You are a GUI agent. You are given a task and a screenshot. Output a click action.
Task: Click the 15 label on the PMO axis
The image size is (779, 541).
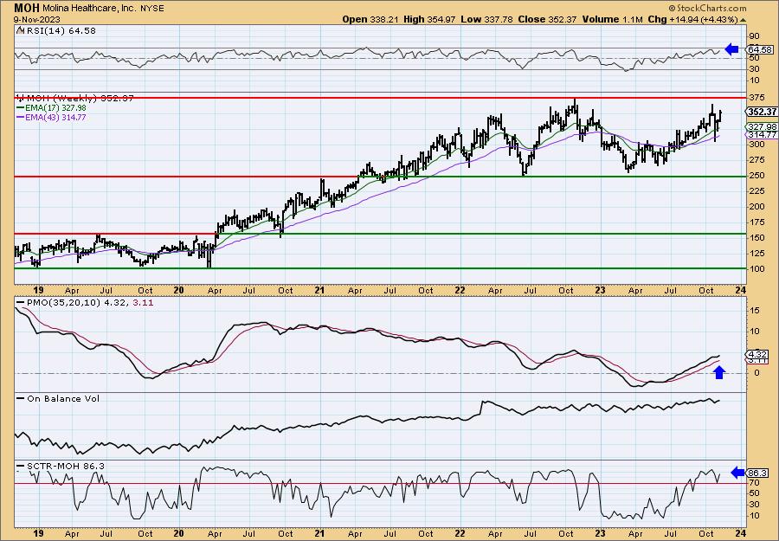tap(754, 310)
